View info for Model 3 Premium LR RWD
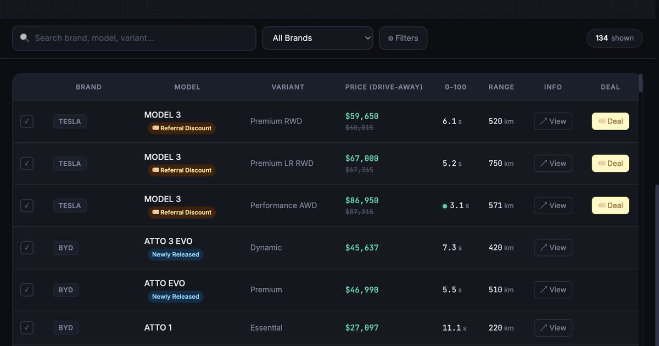Image resolution: width=659 pixels, height=346 pixels. pos(553,163)
